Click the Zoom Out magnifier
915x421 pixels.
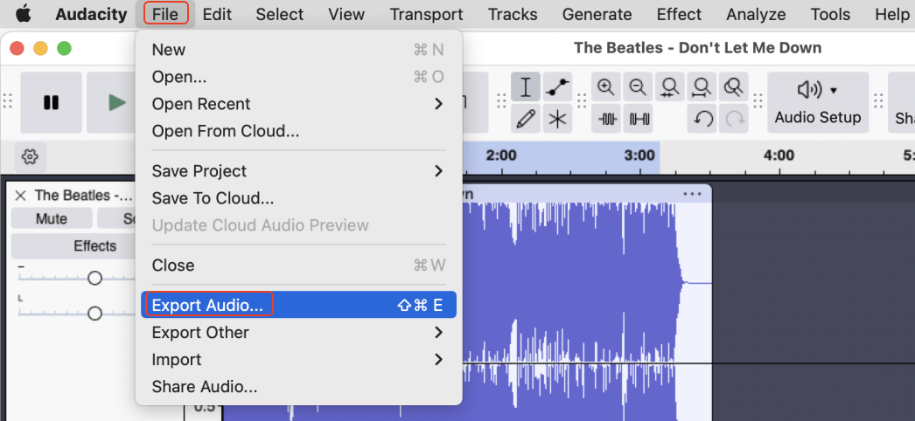(x=638, y=87)
